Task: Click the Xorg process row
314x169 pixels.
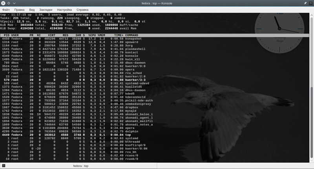Action: coord(67,45)
